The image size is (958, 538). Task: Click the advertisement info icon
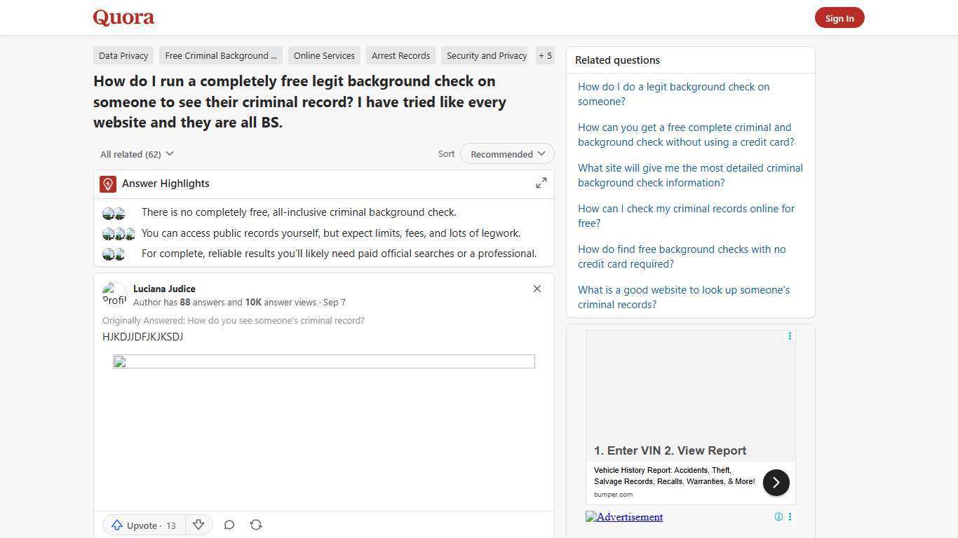coord(778,516)
